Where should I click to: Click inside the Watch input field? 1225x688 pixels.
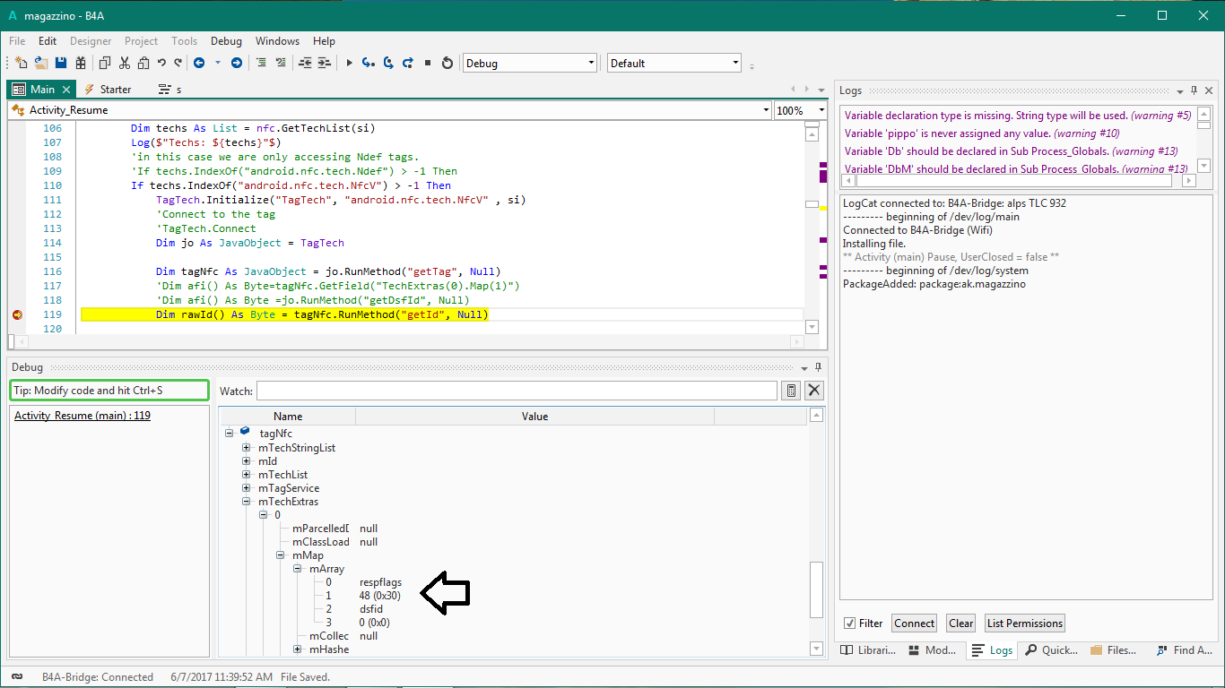click(517, 391)
